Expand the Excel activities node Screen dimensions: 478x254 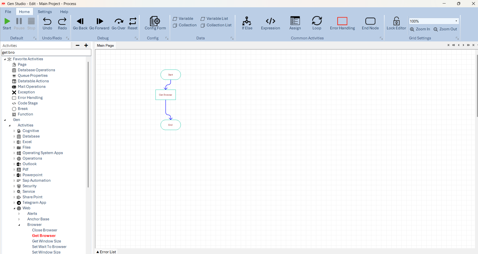tap(14, 142)
